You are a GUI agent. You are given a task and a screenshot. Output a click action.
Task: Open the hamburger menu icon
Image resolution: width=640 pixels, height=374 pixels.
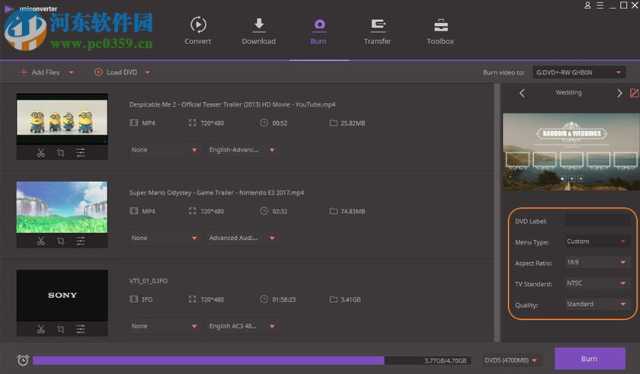pyautogui.click(x=600, y=5)
